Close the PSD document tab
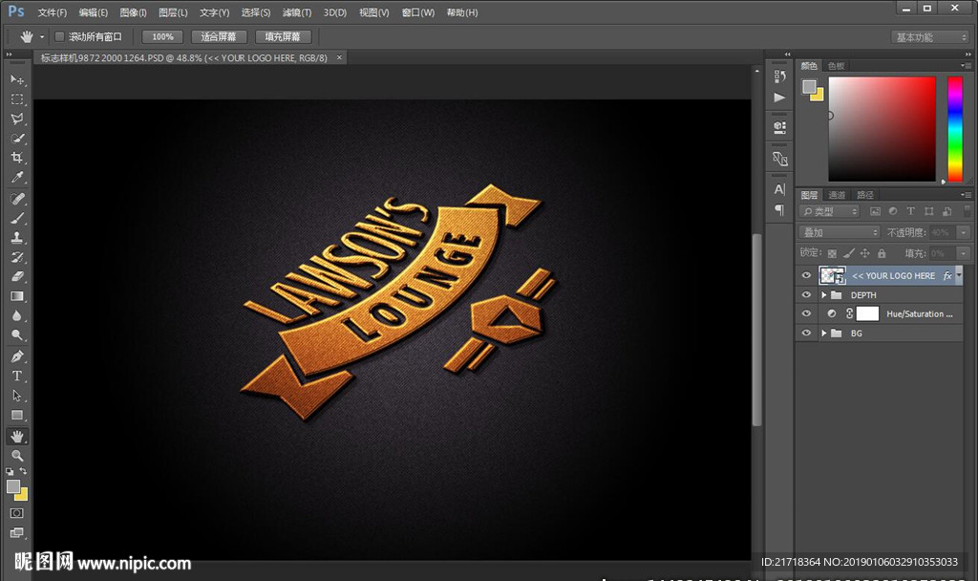 339,57
